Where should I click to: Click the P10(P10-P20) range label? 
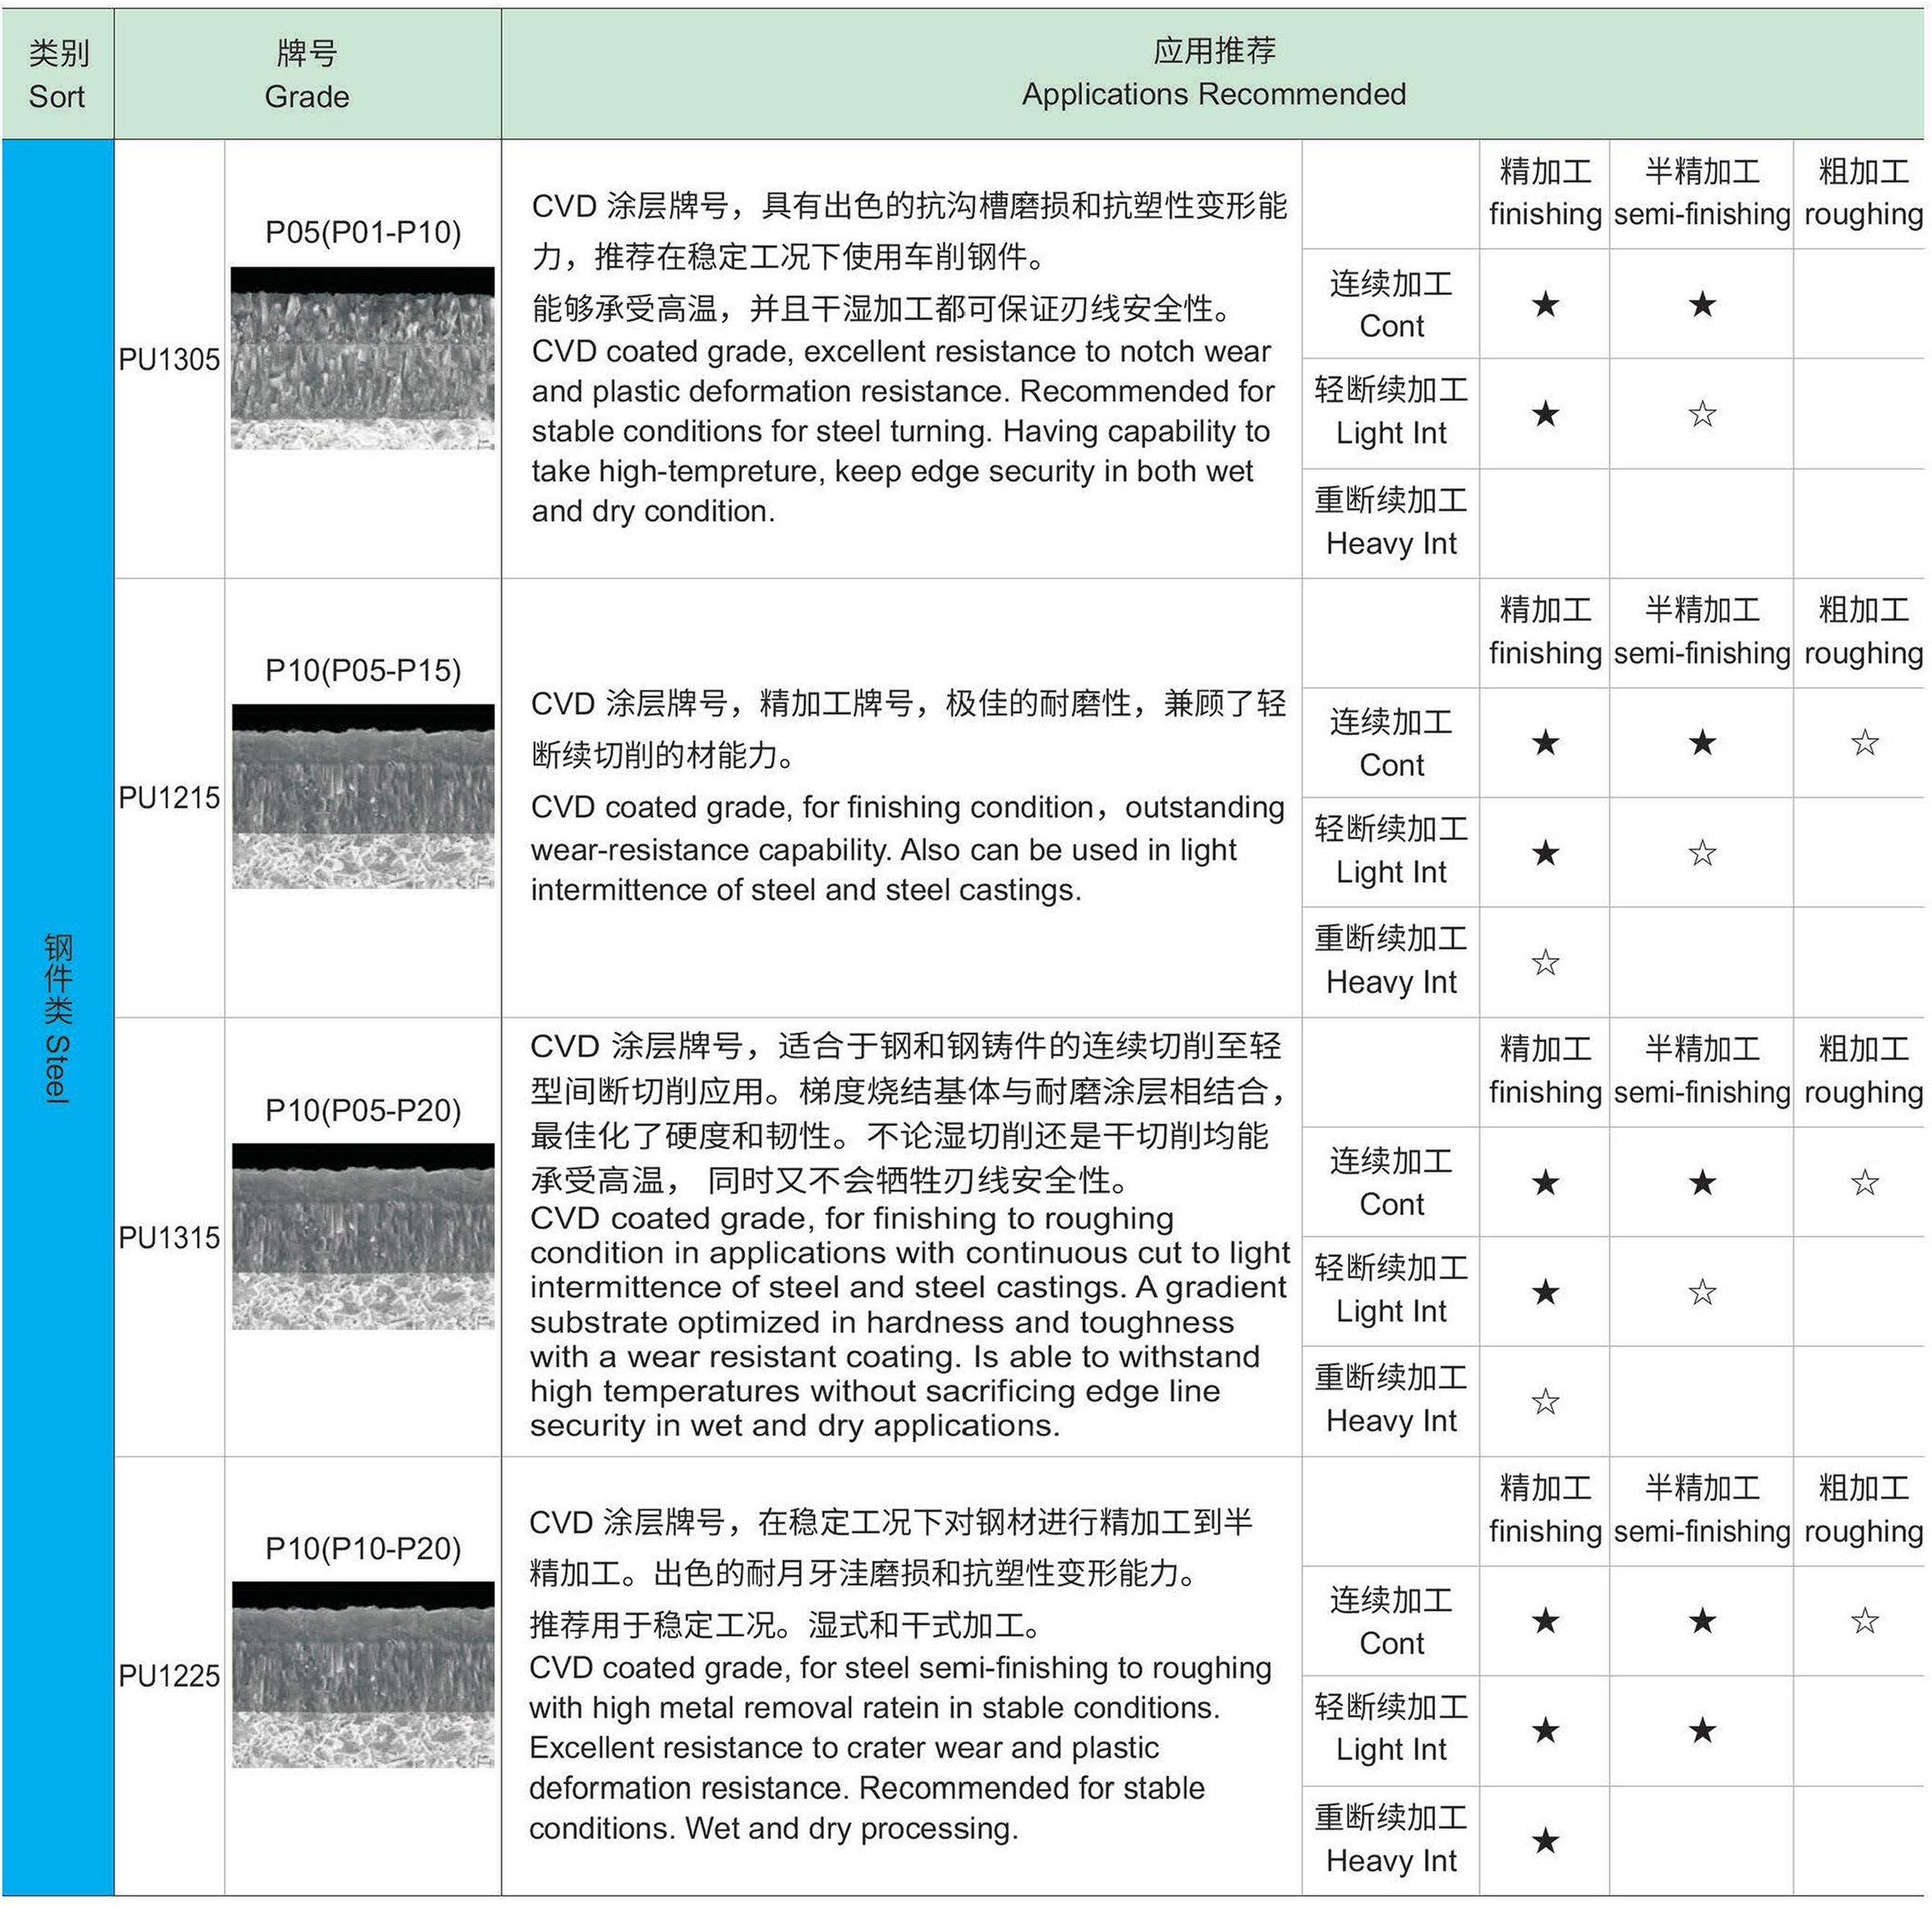click(x=363, y=1549)
